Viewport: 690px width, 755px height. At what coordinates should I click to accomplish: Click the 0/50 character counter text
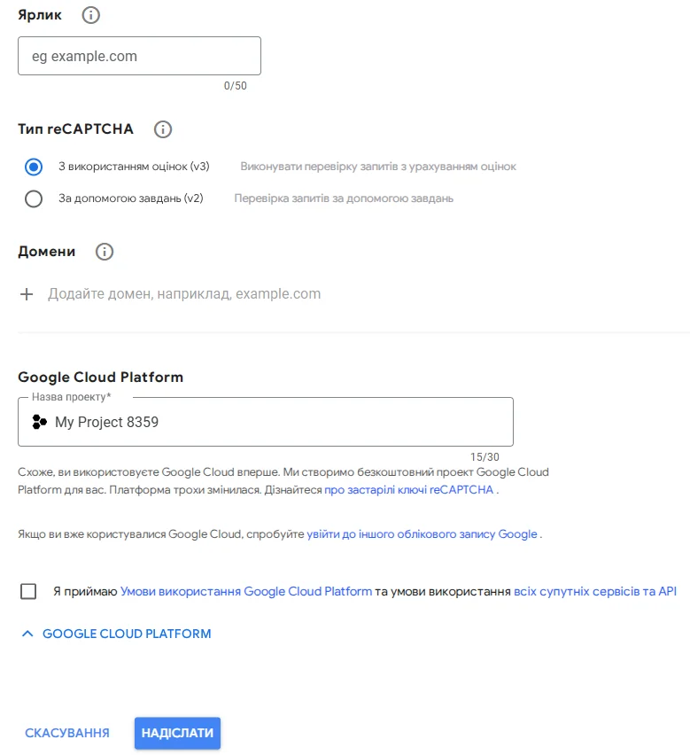[236, 86]
